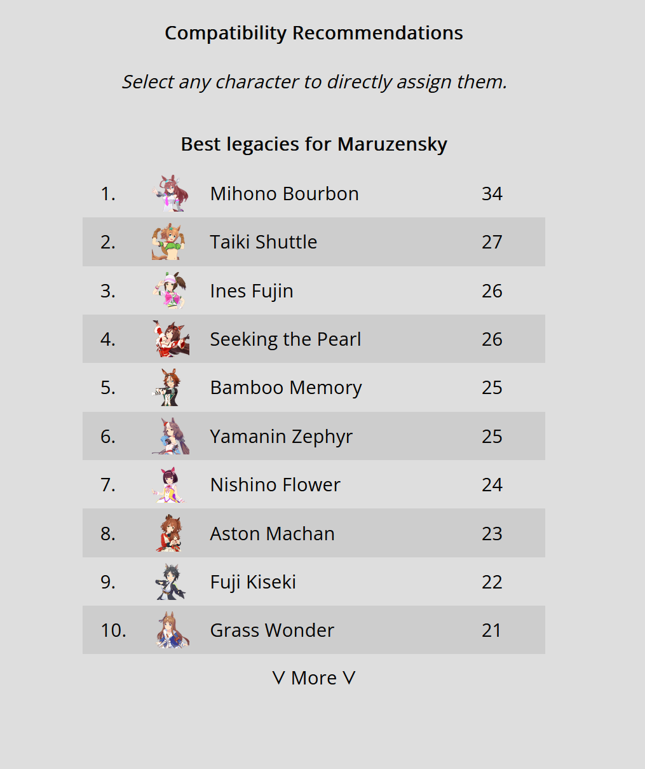Viewport: 645px width, 769px height.
Task: Click the Taiki Shuttle name text
Action: coord(264,242)
